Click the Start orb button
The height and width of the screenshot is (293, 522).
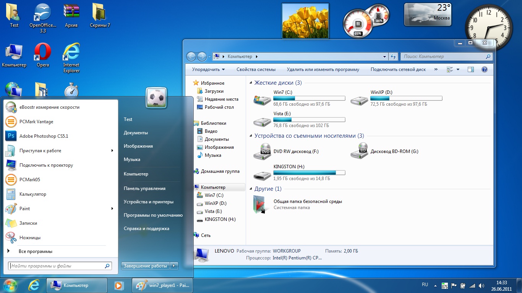pos(10,285)
